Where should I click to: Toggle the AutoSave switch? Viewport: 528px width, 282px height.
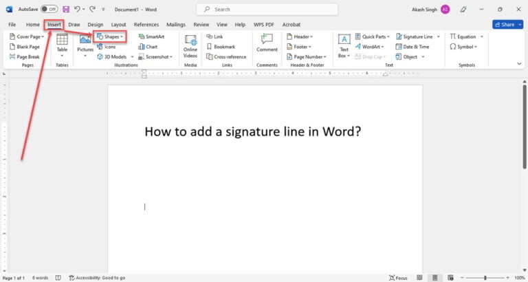point(49,10)
